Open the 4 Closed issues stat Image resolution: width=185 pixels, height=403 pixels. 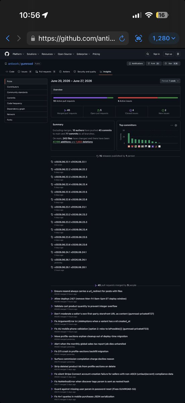(x=132, y=111)
